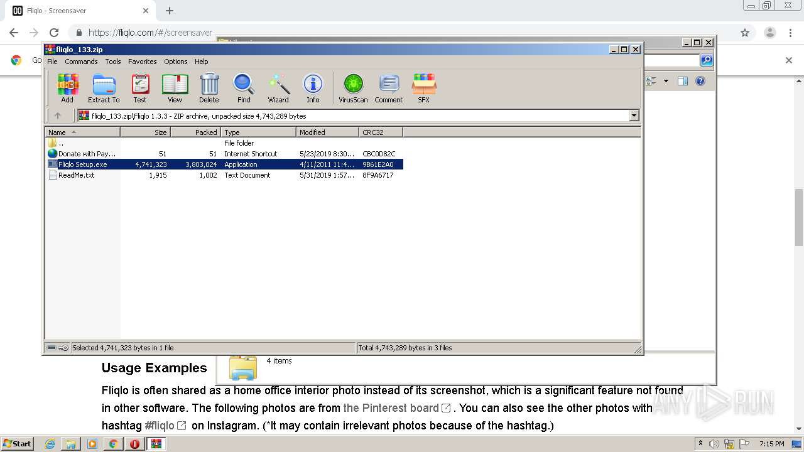Click the Extract To toolbar icon
Screen dimensions: 804x452
point(104,88)
